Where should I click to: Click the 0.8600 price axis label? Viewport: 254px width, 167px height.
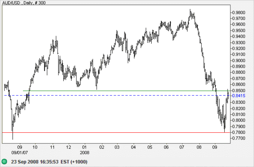[x=239, y=84]
